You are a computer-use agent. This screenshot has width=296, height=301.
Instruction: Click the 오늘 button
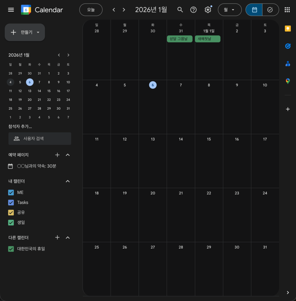(91, 10)
